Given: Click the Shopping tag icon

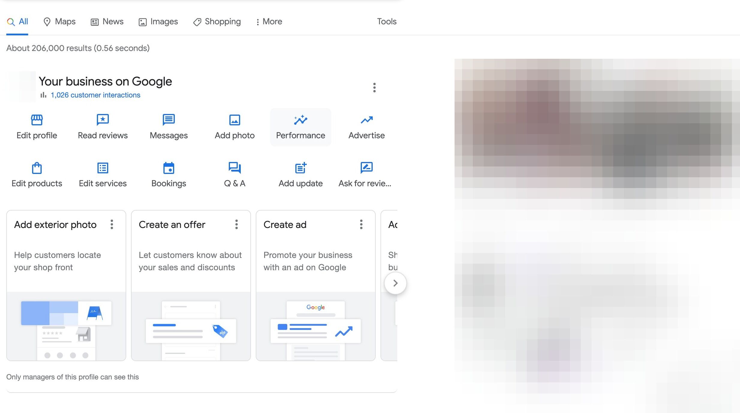Looking at the screenshot, I should (x=197, y=22).
